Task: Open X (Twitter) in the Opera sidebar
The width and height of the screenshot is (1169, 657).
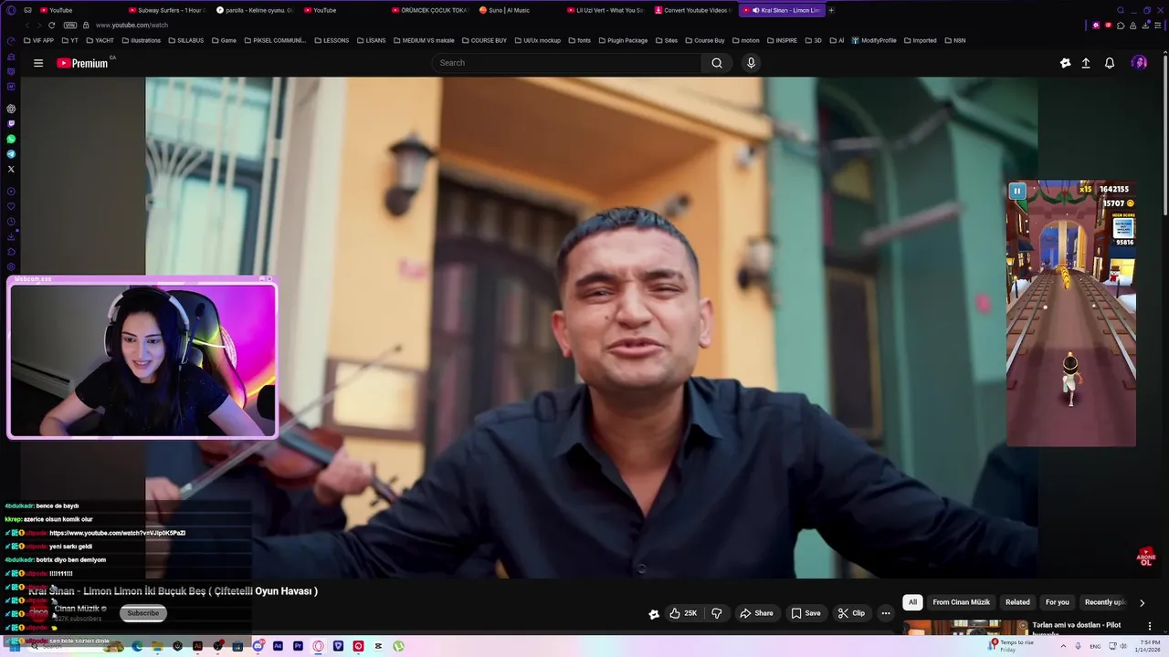Action: [11, 169]
